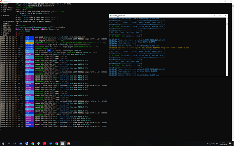Minimize the XMRig window
This screenshot has height=146, width=234.
[x=220, y=1]
